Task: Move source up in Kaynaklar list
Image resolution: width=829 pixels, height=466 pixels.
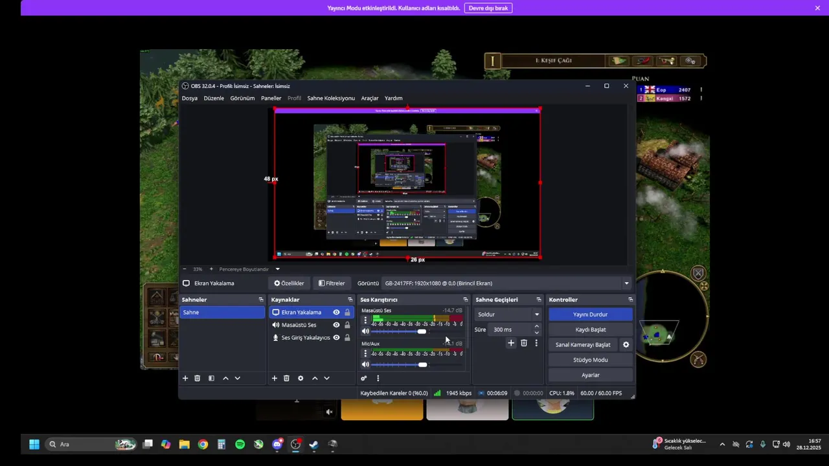Action: point(315,379)
